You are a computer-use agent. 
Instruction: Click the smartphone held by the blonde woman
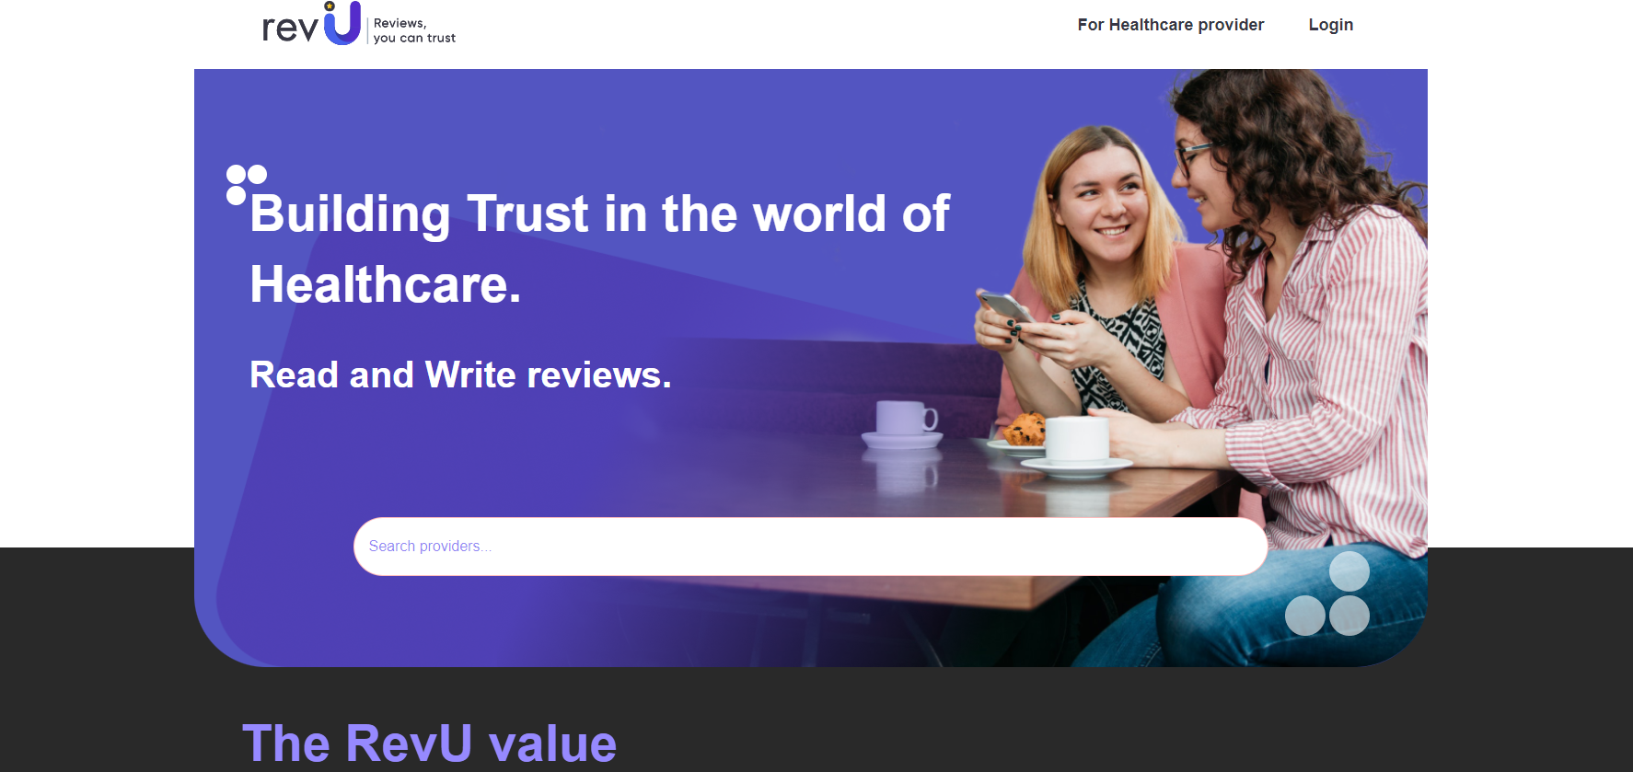pos(1004,307)
